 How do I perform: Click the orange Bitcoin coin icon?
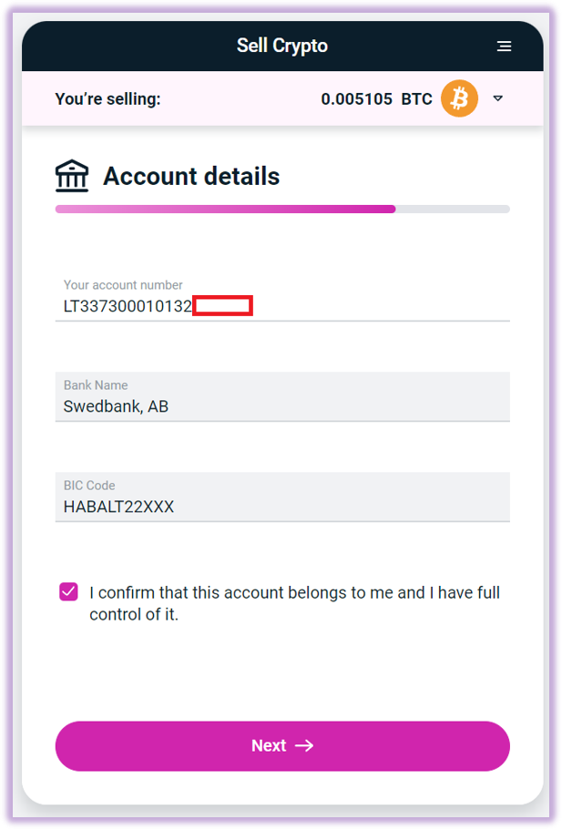click(459, 98)
